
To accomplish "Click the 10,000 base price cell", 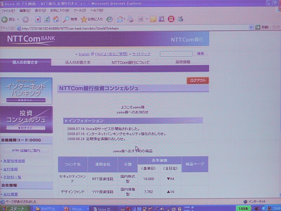I will tap(149, 179).
